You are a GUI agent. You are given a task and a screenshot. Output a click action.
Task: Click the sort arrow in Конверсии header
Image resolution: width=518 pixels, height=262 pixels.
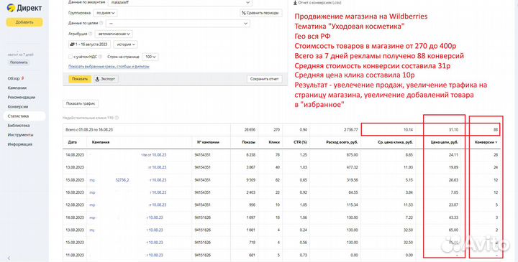pyautogui.click(x=496, y=142)
